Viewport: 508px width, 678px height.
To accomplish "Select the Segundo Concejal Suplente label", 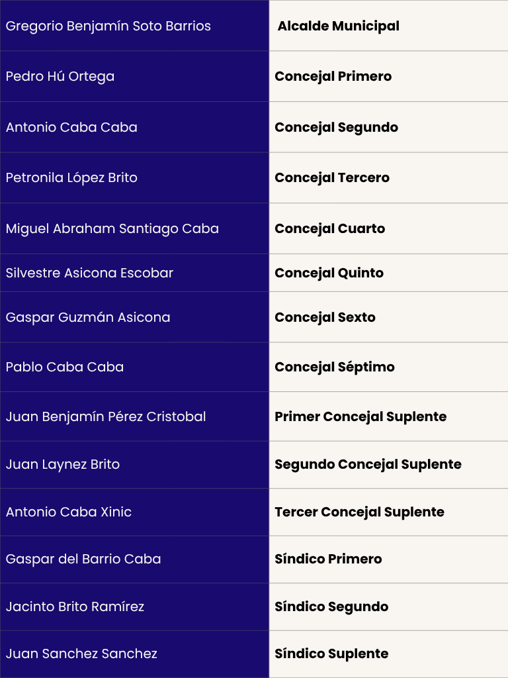I will (368, 465).
